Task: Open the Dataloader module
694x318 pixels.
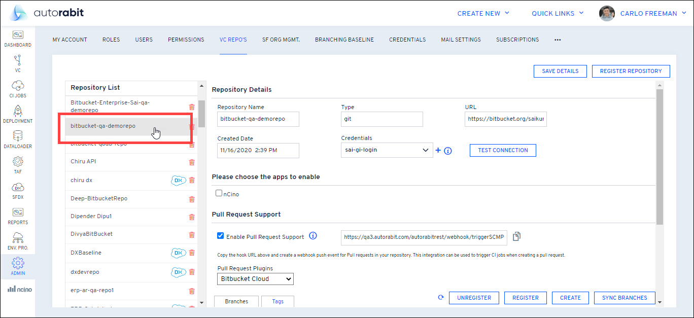Action: coord(18,139)
